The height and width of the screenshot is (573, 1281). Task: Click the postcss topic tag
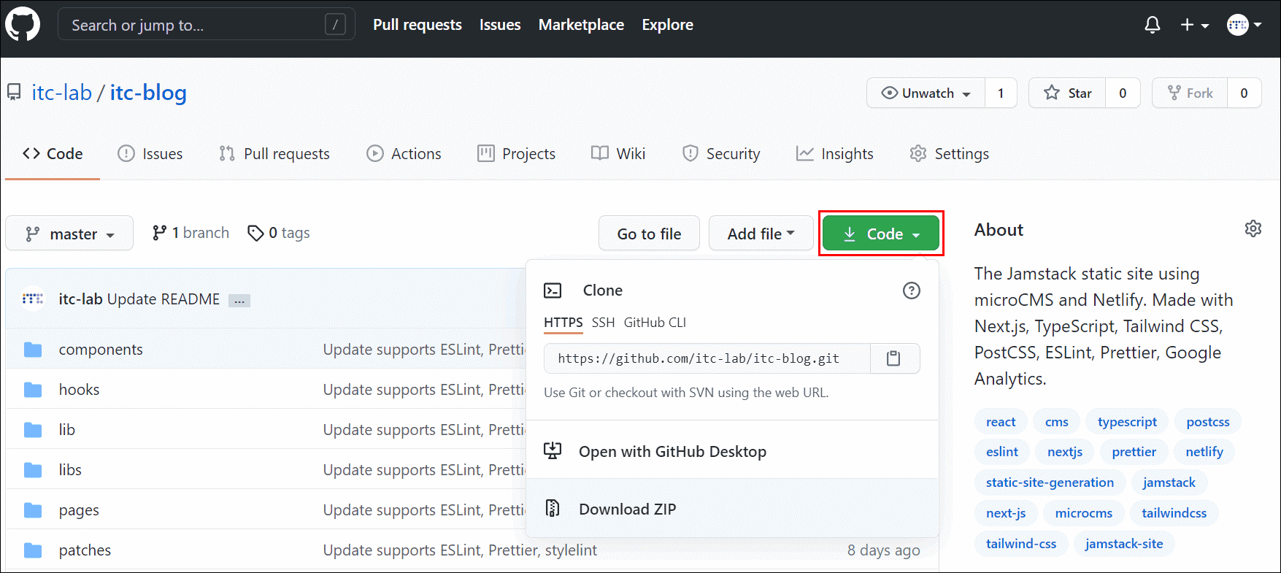(x=1208, y=422)
